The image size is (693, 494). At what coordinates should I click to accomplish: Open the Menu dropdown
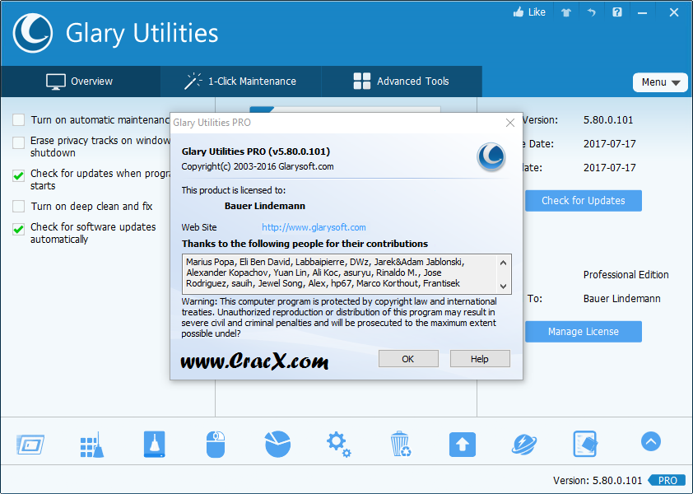pyautogui.click(x=660, y=82)
